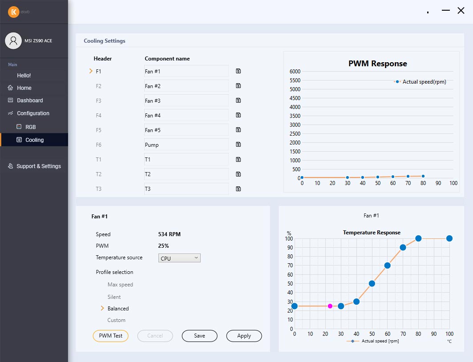Image resolution: width=473 pixels, height=362 pixels.
Task: Click the curve point at 60°C
Action: [388, 265]
